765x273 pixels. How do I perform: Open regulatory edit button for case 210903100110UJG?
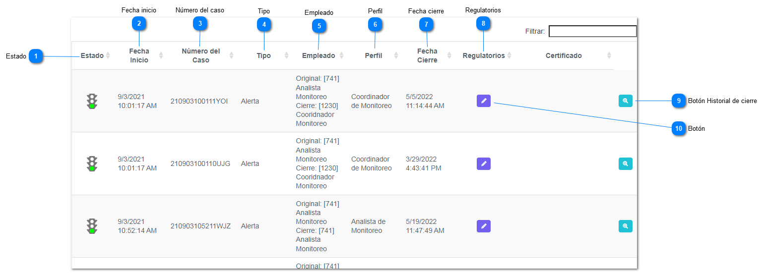pos(484,164)
